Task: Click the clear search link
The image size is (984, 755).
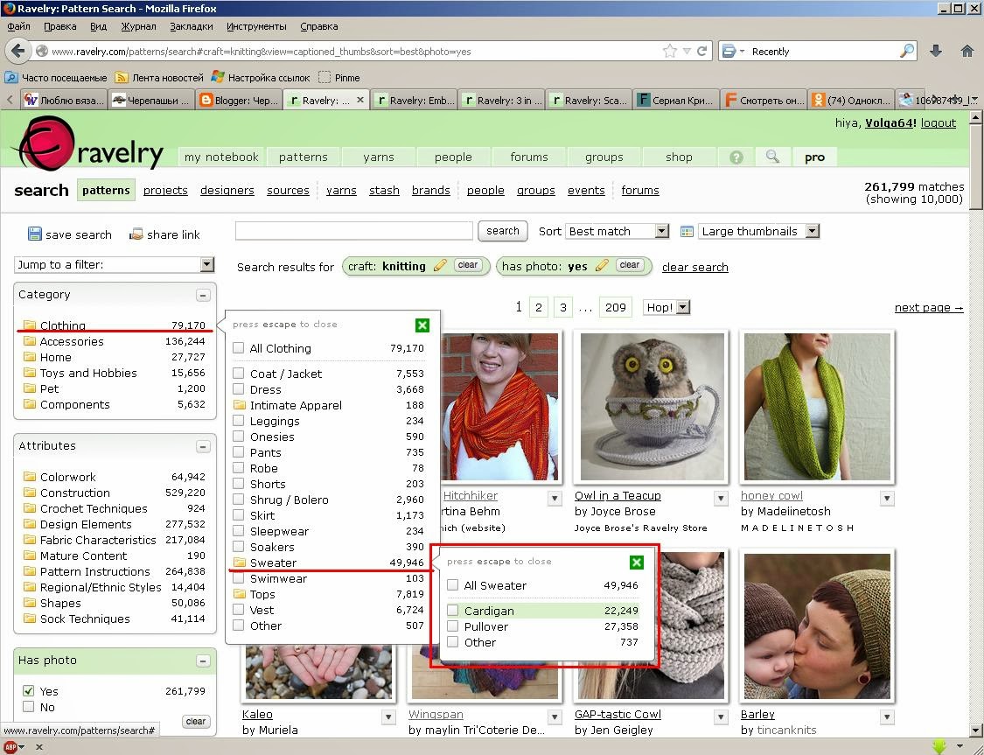Action: [694, 268]
